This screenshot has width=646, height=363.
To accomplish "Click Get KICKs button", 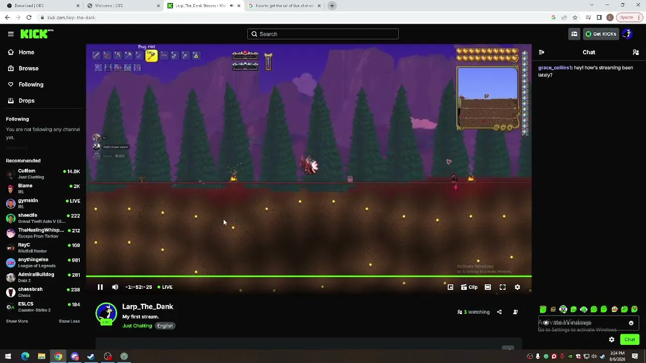I will click(x=601, y=34).
